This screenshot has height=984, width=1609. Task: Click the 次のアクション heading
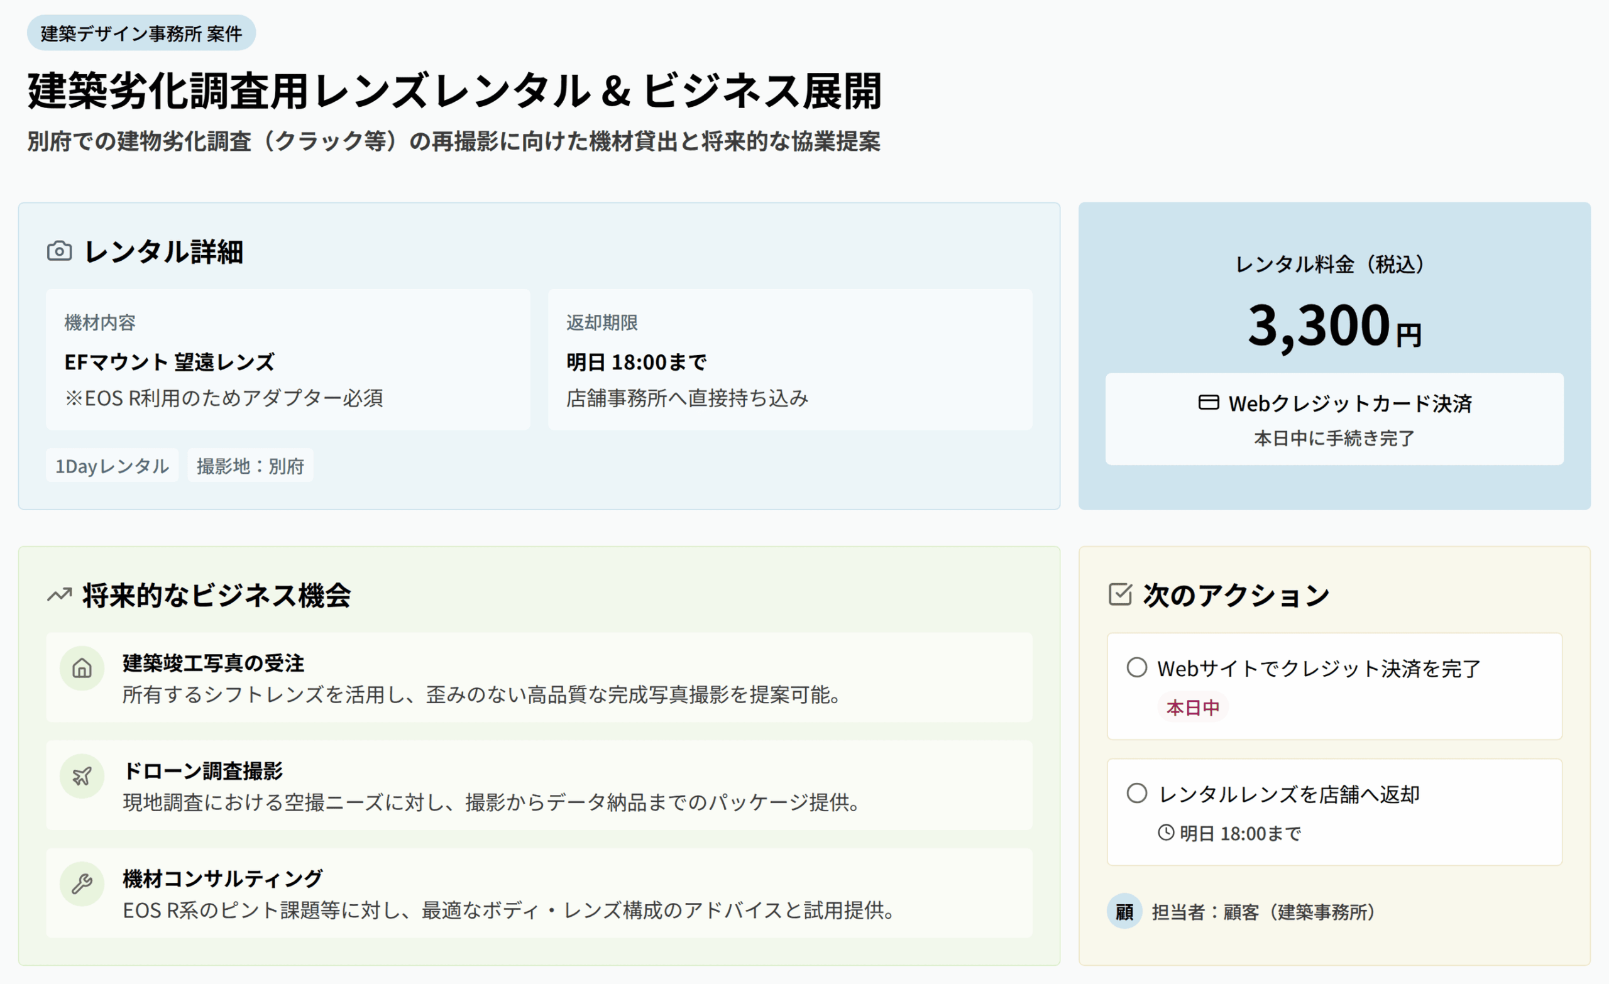1236,596
